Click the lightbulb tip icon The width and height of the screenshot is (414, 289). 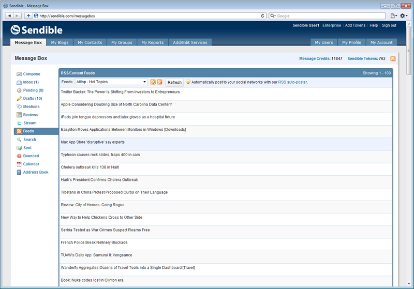pyautogui.click(x=188, y=82)
